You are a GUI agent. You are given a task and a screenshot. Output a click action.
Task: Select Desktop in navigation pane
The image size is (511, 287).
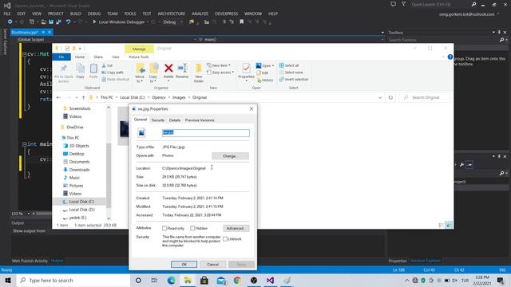[77, 154]
